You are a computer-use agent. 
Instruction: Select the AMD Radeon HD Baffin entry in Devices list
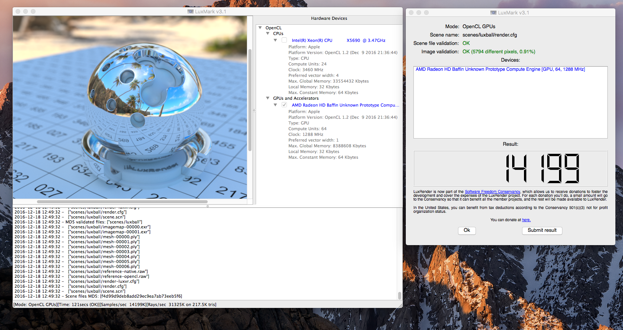pyautogui.click(x=500, y=69)
